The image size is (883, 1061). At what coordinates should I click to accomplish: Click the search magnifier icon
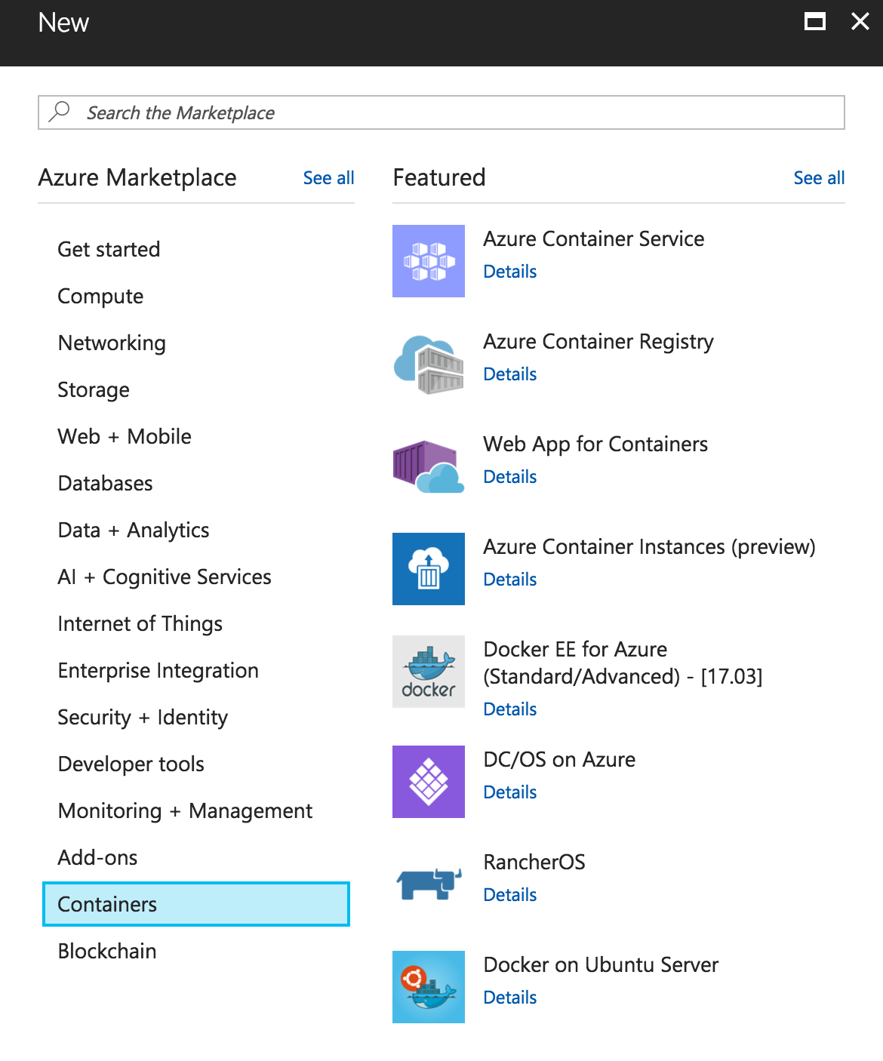click(x=59, y=112)
